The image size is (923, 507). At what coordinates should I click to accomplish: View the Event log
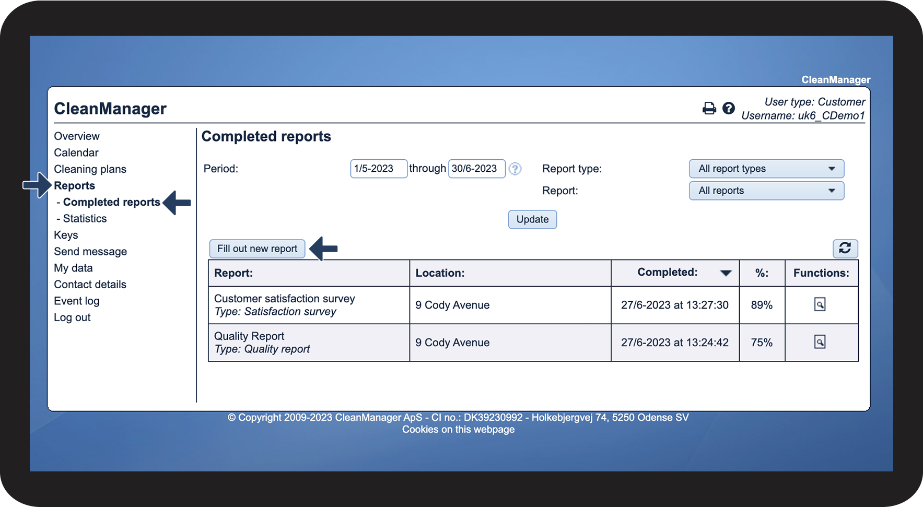tap(76, 301)
